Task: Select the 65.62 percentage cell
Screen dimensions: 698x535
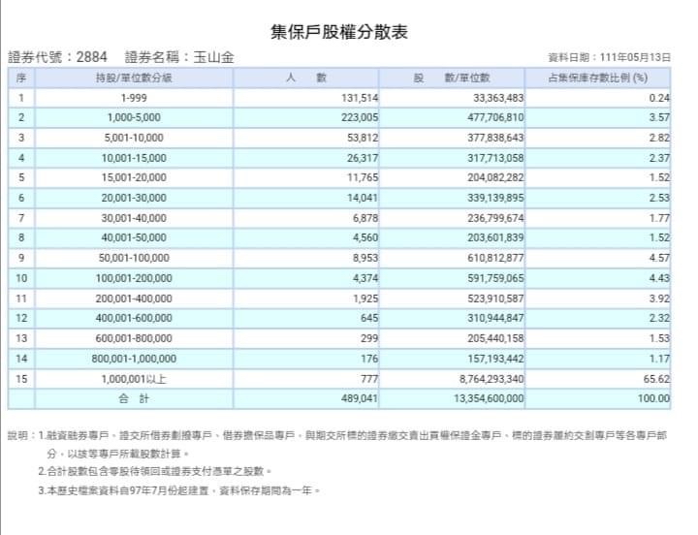Action: 656,378
